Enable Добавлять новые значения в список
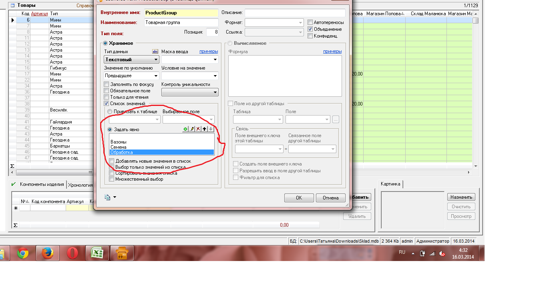 point(112,161)
